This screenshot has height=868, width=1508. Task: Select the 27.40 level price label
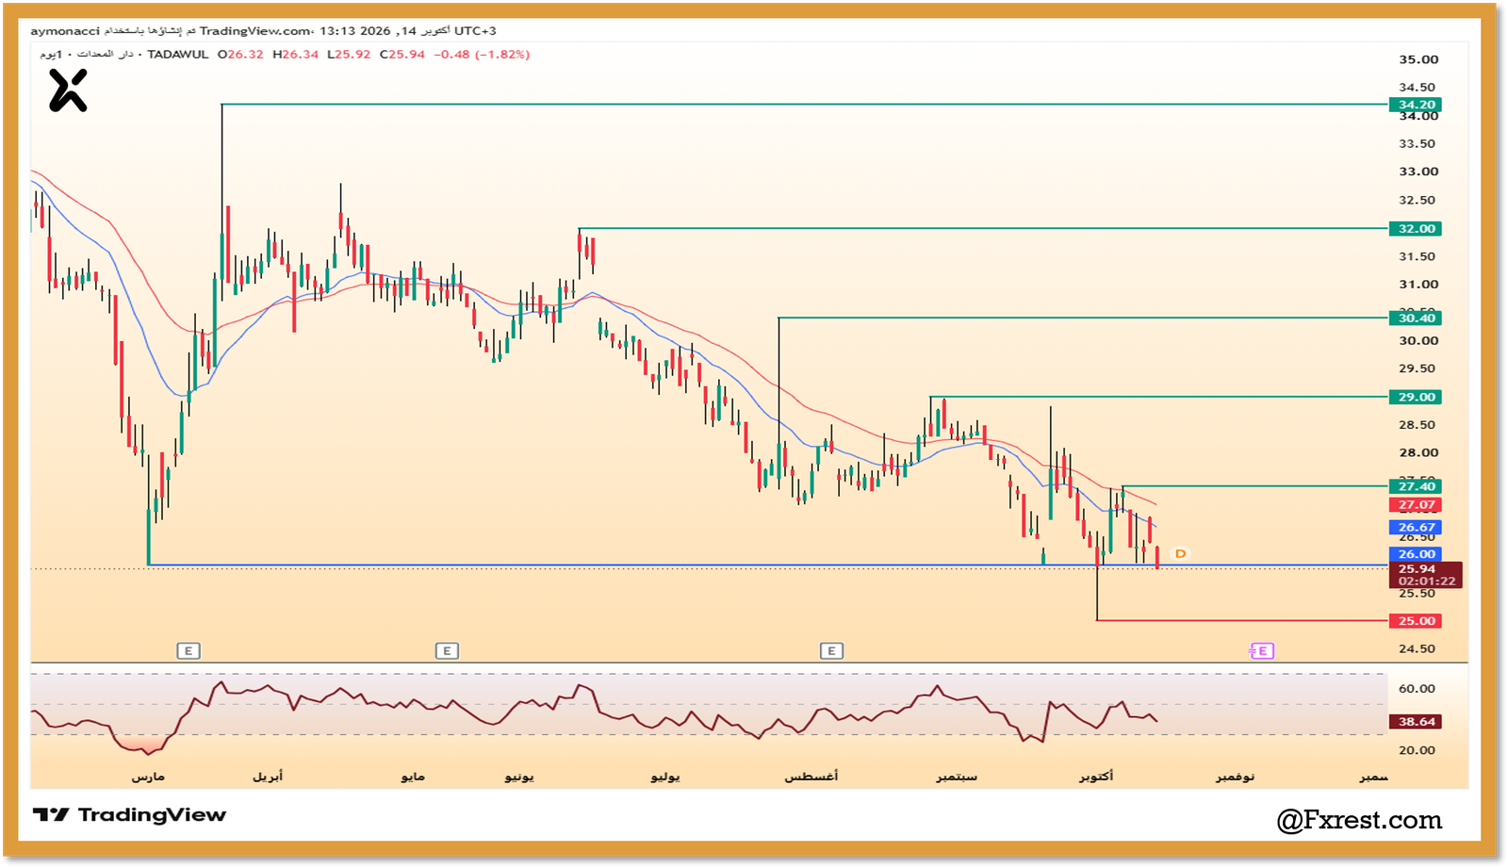click(x=1416, y=486)
